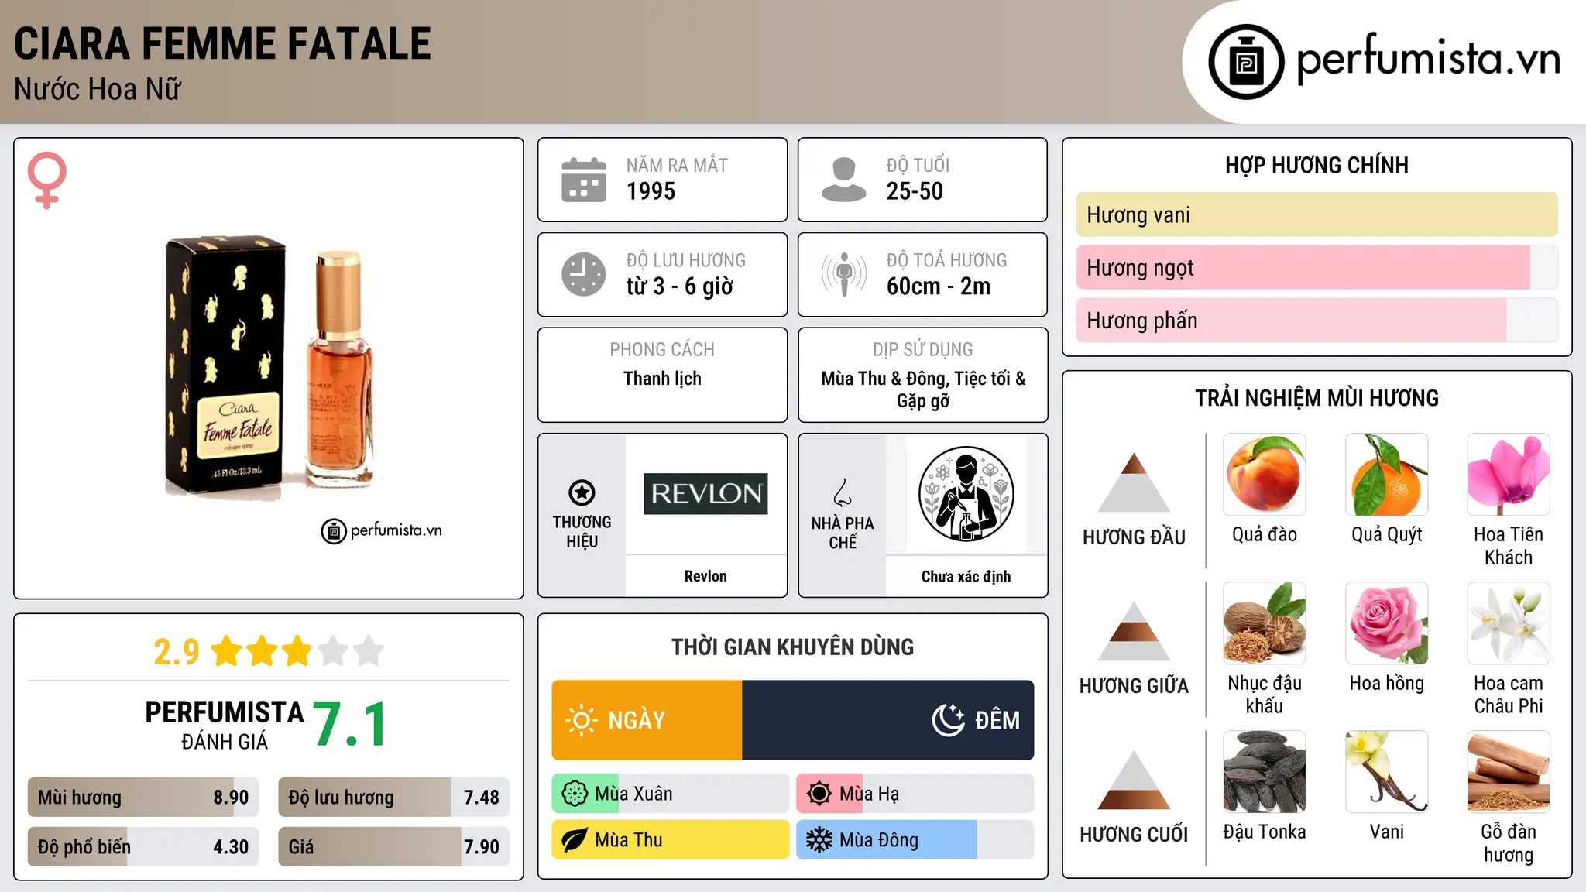1586x892 pixels.
Task: Click the Mùi hương 8.90 score bar
Action: coord(143,798)
